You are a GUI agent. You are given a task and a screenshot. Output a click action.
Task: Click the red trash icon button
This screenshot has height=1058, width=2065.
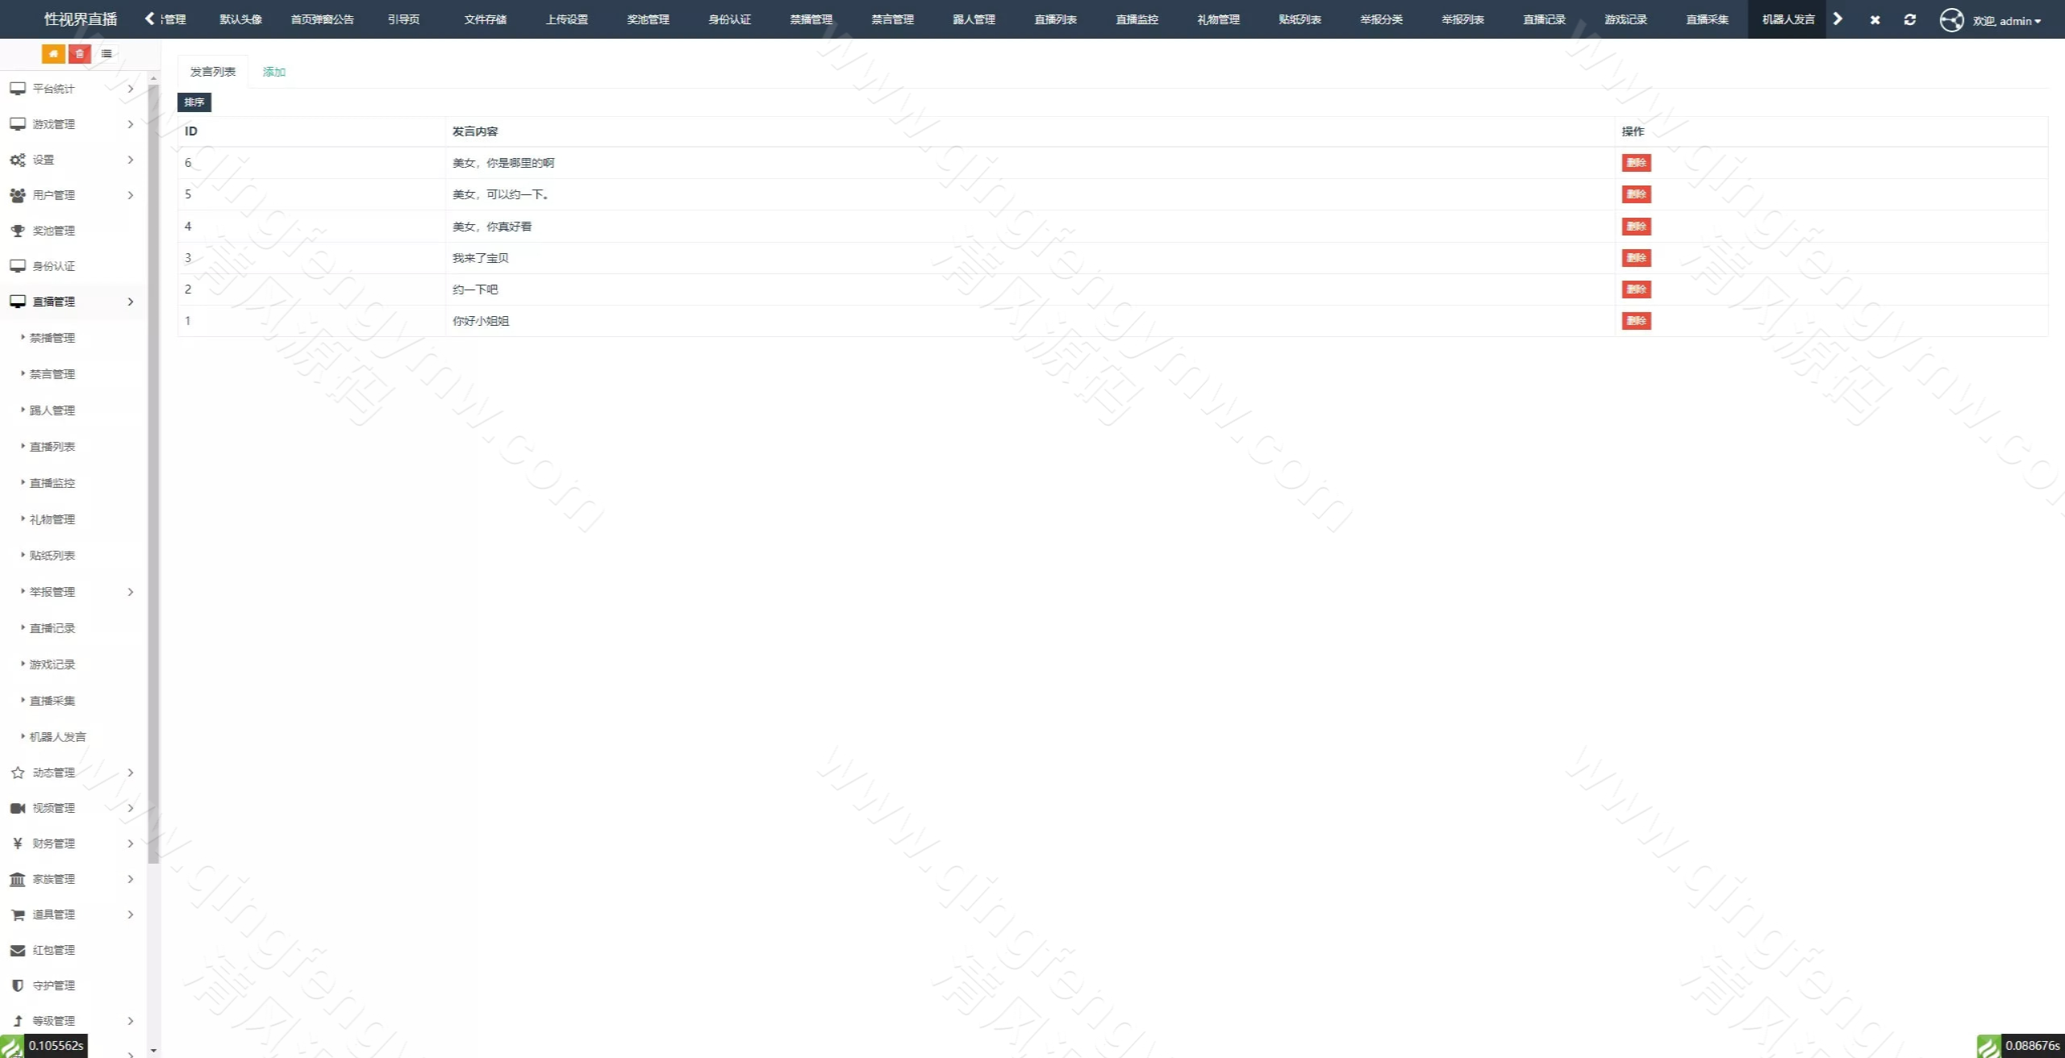[79, 54]
